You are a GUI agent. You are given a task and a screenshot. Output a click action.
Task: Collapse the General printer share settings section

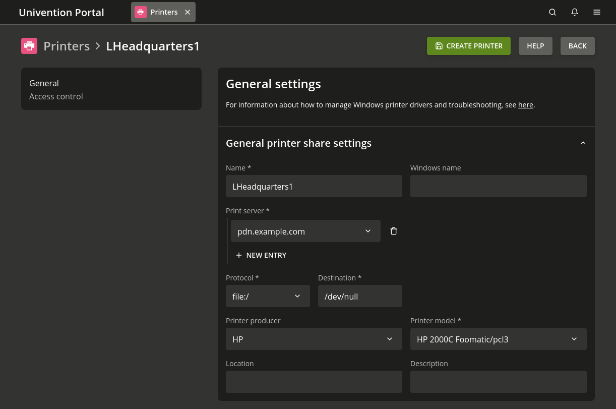point(583,143)
